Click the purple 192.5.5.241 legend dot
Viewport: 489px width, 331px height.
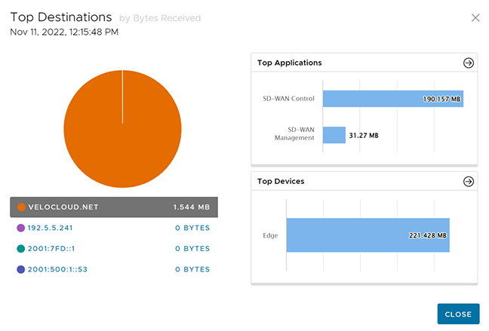click(21, 228)
